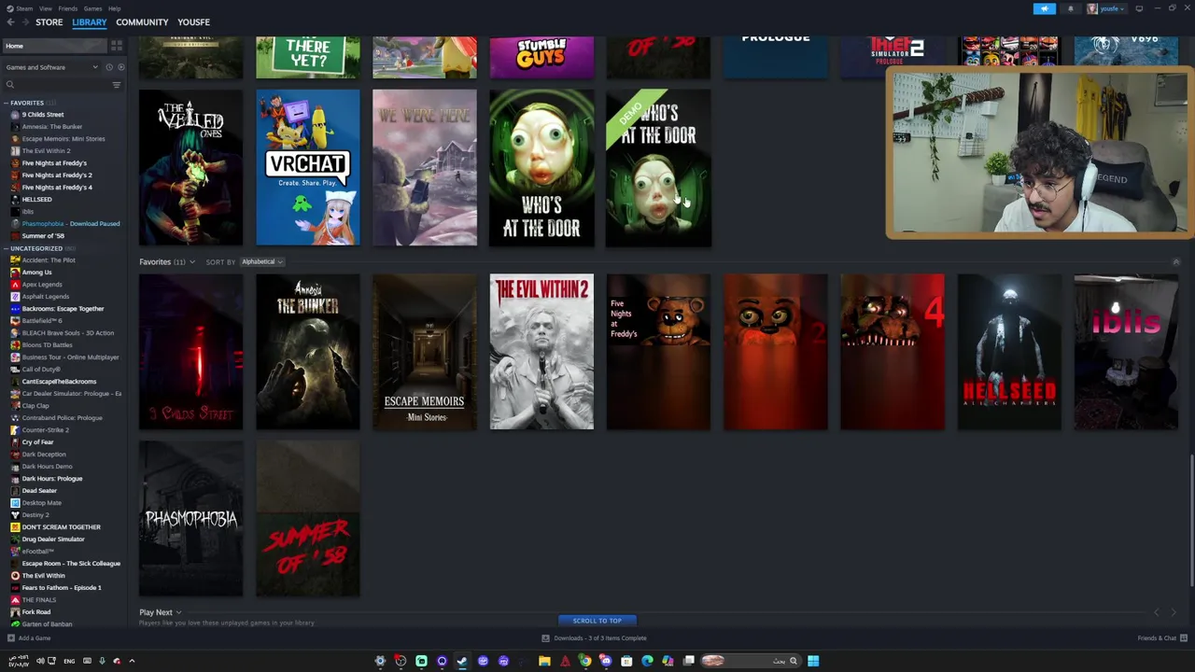This screenshot has height=672, width=1195.
Task: Open Downloads status in bottom bar
Action: [595, 638]
